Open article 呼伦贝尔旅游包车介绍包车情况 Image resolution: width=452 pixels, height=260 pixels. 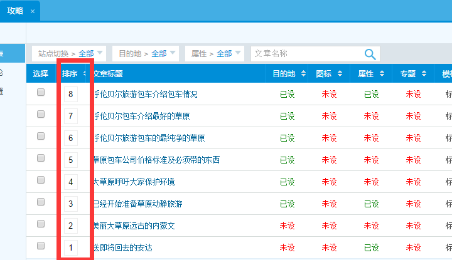click(x=146, y=94)
